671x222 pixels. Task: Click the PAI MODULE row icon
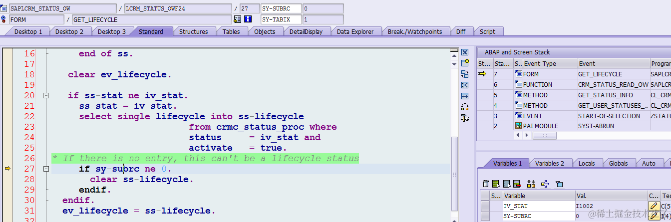[518, 126]
